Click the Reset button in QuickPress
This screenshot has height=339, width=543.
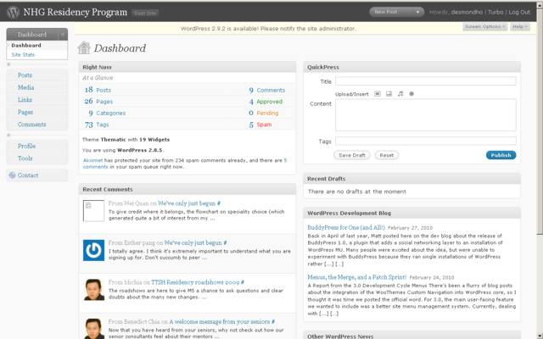click(387, 155)
